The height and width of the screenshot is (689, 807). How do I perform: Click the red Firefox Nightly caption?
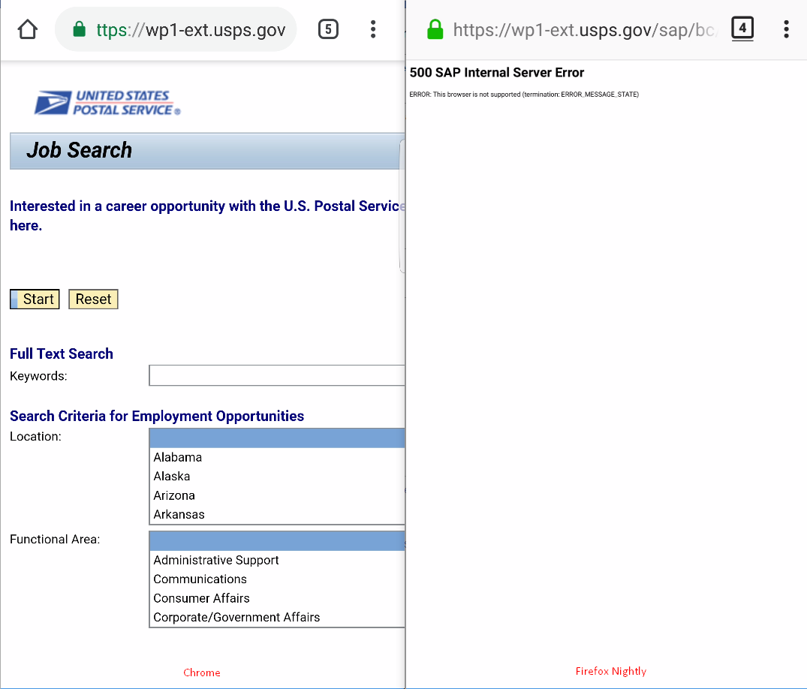point(611,671)
